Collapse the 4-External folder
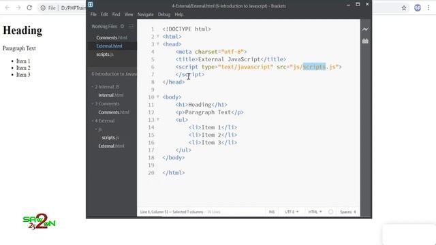This screenshot has height=245, width=436. pyautogui.click(x=103, y=121)
